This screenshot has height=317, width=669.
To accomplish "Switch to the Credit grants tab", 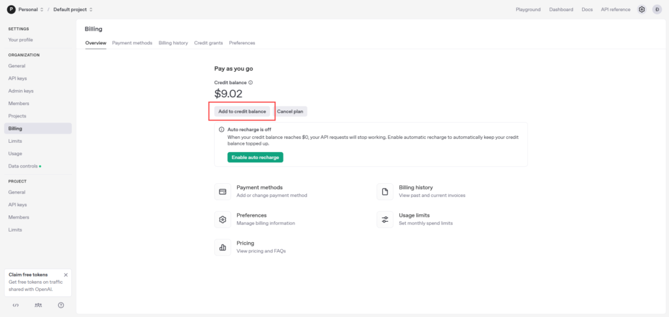I will click(x=208, y=43).
